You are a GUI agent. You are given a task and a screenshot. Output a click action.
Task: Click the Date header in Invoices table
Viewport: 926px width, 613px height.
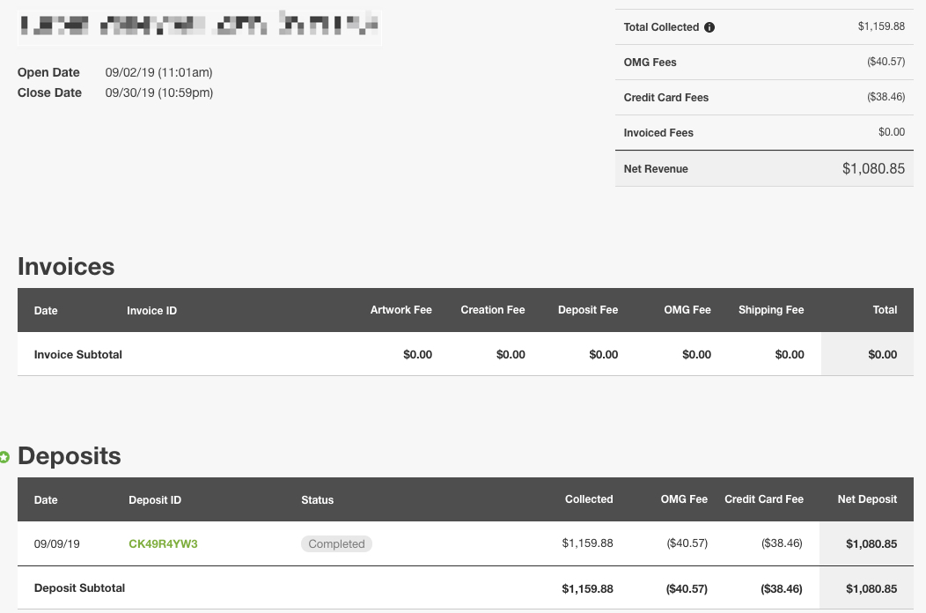click(x=46, y=311)
